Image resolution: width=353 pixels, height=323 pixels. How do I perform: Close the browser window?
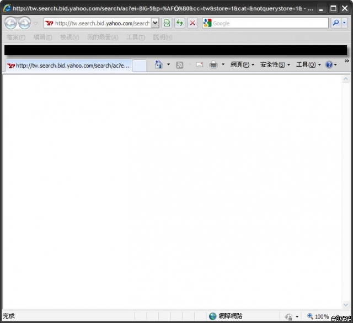tap(345, 8)
